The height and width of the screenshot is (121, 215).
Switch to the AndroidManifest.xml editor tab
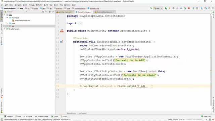pyautogui.click(x=104, y=12)
